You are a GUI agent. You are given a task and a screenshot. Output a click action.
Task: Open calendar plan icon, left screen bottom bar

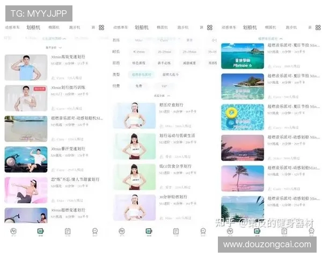point(68,231)
